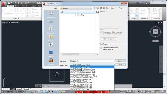Open Favorites folder in Places list
The image size is (167, 94).
click(x=51, y=38)
